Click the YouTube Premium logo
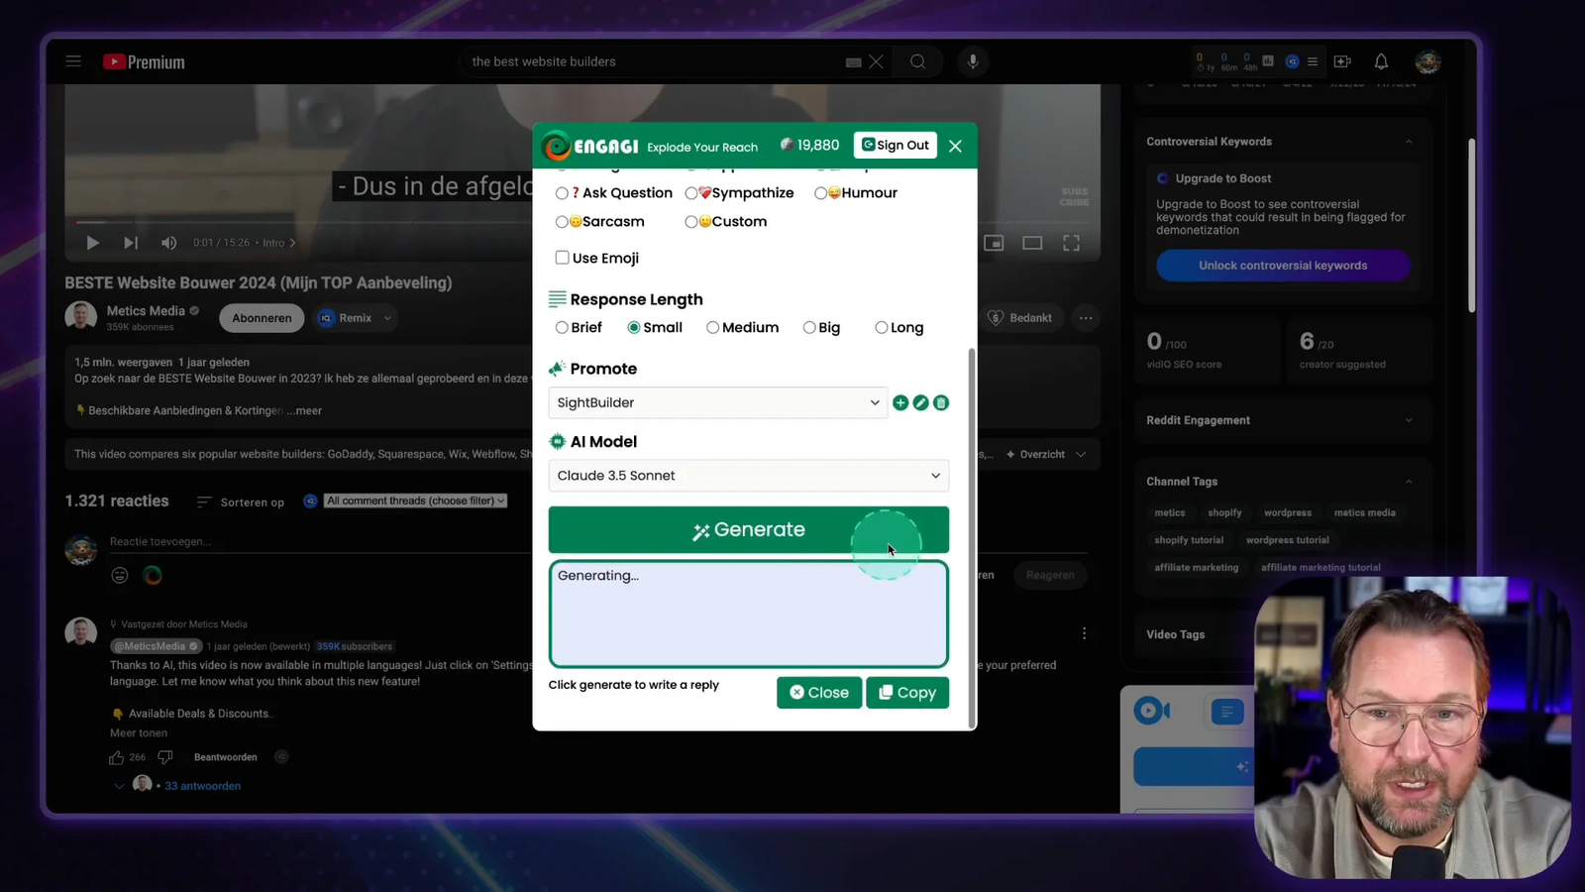 pyautogui.click(x=144, y=61)
